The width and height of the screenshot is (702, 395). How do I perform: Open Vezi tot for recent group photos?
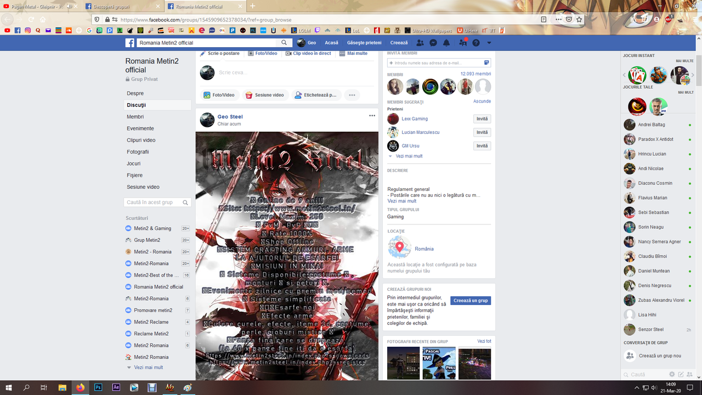484,341
